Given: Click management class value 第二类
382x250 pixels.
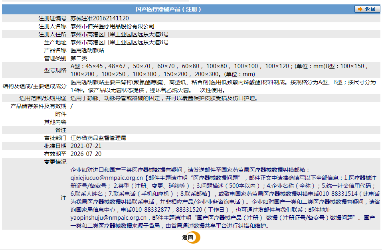Looking at the screenshot, I should [x=79, y=58].
